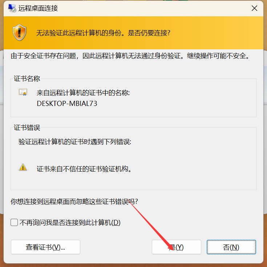Close the 远程桌面连接 dialog with X
Image resolution: width=267 pixels, height=267 pixels.
tap(254, 8)
